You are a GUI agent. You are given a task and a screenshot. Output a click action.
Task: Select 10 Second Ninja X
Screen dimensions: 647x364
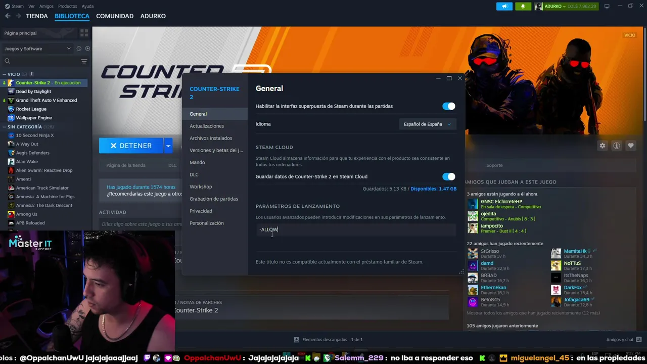tap(34, 135)
